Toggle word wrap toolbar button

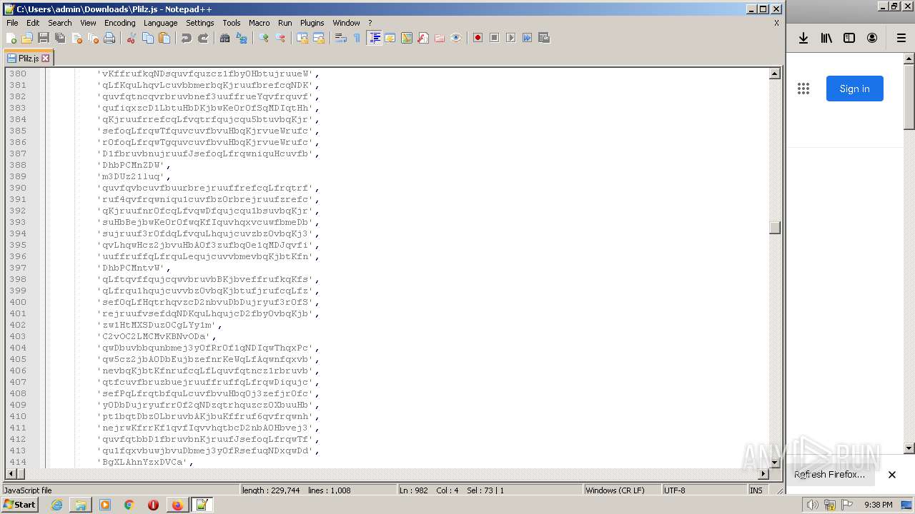(341, 38)
